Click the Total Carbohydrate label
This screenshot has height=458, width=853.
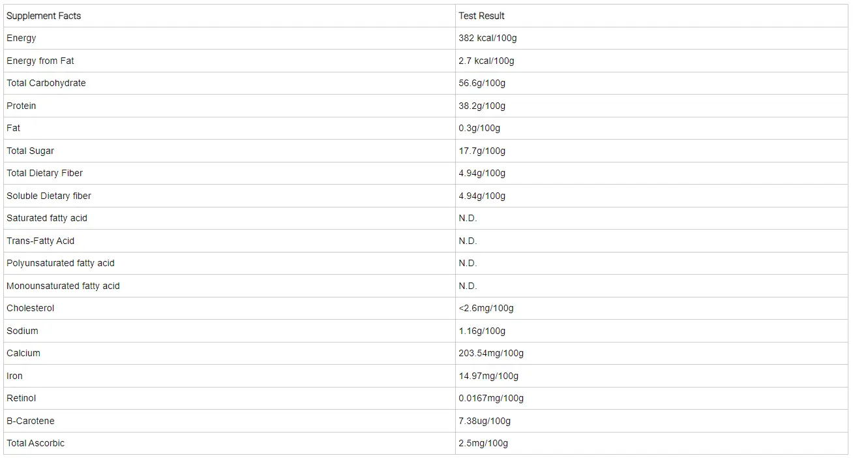(46, 83)
